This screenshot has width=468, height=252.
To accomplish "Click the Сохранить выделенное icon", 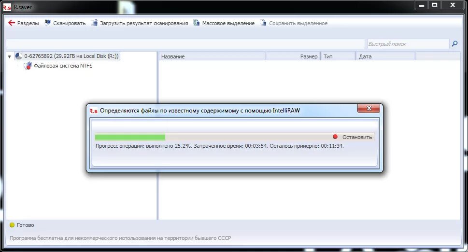I will pos(263,23).
